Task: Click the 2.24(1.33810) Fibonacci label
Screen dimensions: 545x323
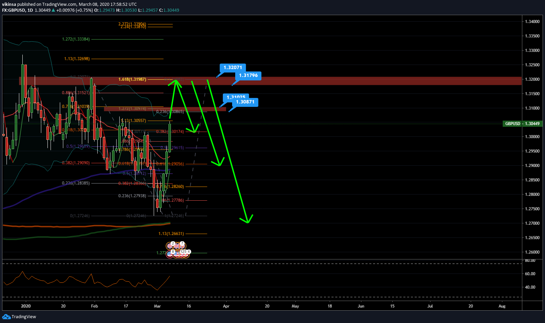Action: (x=133, y=26)
